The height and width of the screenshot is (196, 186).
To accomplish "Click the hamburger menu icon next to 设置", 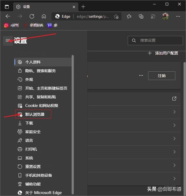I will tap(8, 41).
